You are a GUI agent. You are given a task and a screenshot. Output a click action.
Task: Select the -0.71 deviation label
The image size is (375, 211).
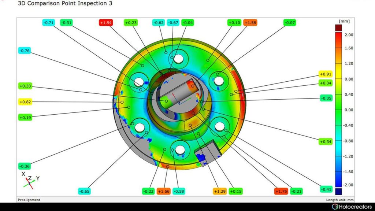[49, 23]
